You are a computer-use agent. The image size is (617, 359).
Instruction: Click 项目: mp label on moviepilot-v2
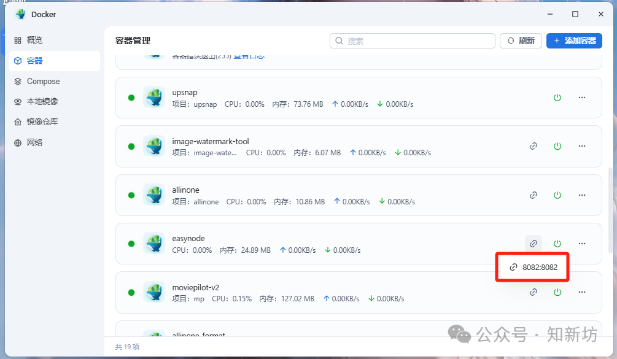pos(188,299)
